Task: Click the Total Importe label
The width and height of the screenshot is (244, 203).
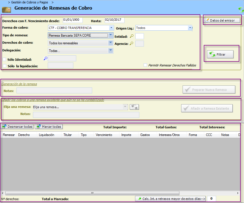Action: coord(115,127)
